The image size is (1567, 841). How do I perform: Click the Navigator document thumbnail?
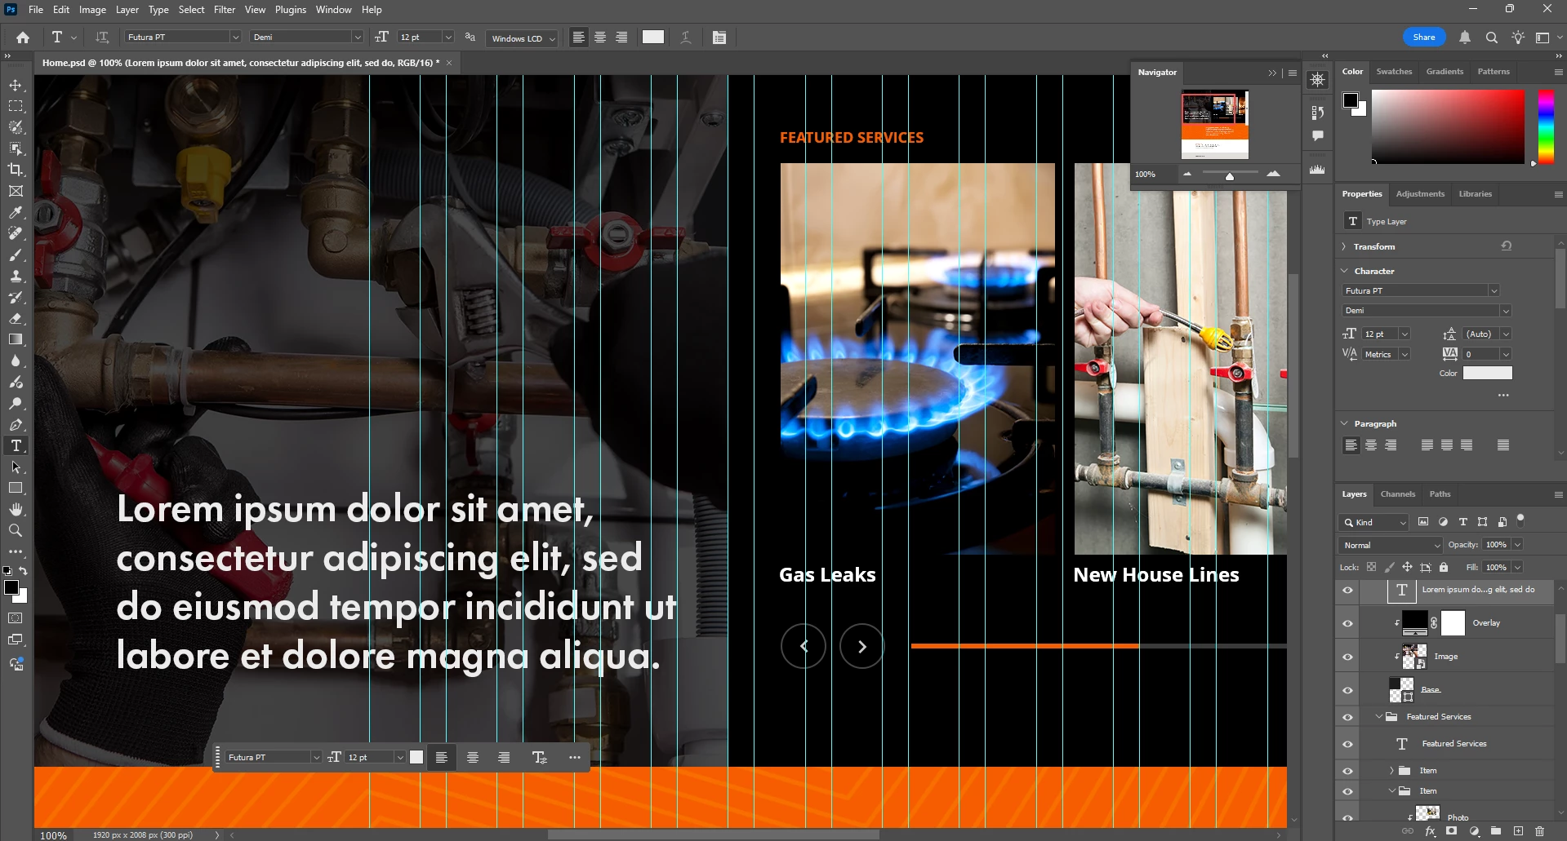(1215, 124)
